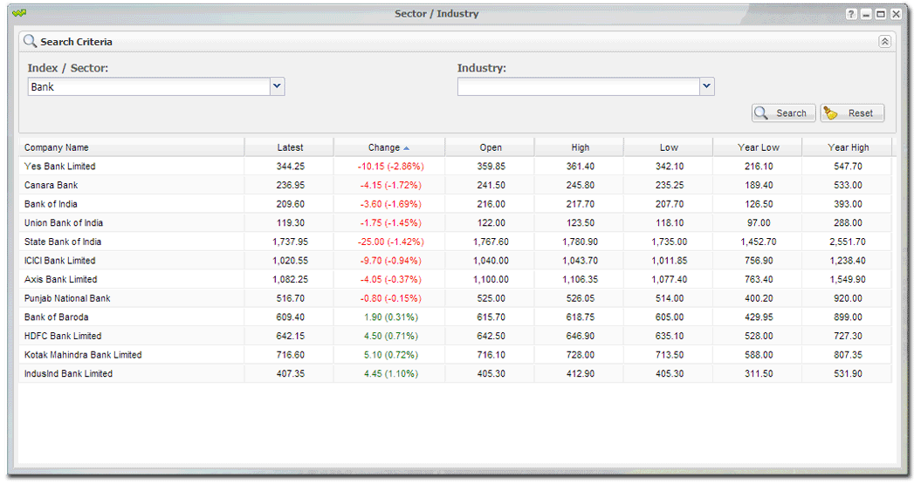Minimize the Sector / Industry window
The image size is (921, 484).
866,14
